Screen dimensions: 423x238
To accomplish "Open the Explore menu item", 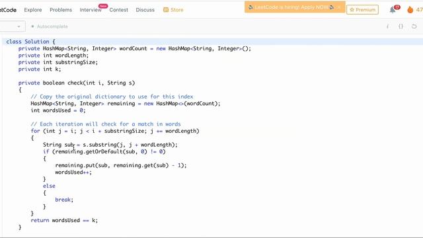I will pyautogui.click(x=33, y=10).
